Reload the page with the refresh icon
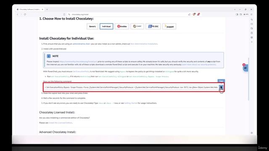The image size is (269, 151). pos(25,14)
